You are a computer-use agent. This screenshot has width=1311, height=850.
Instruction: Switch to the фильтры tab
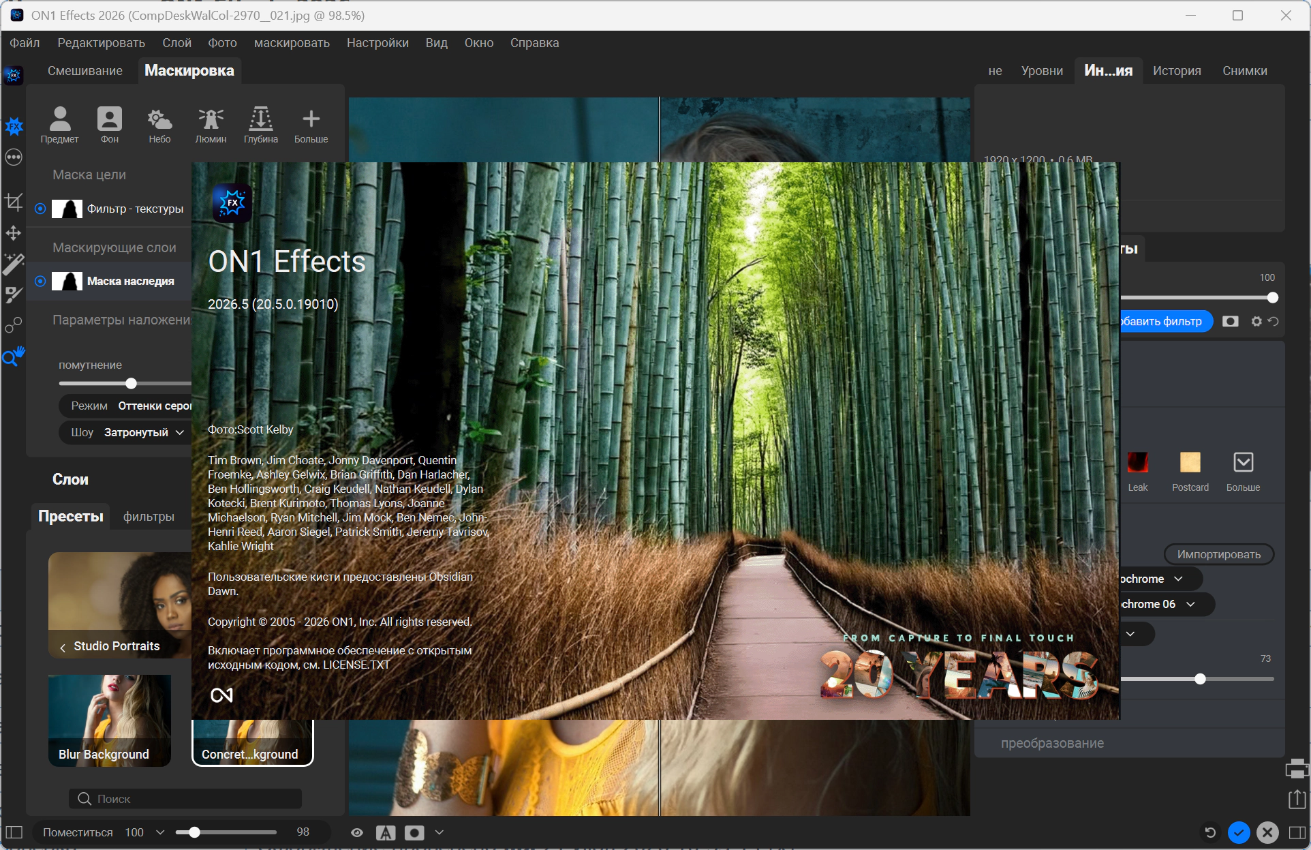tap(149, 517)
